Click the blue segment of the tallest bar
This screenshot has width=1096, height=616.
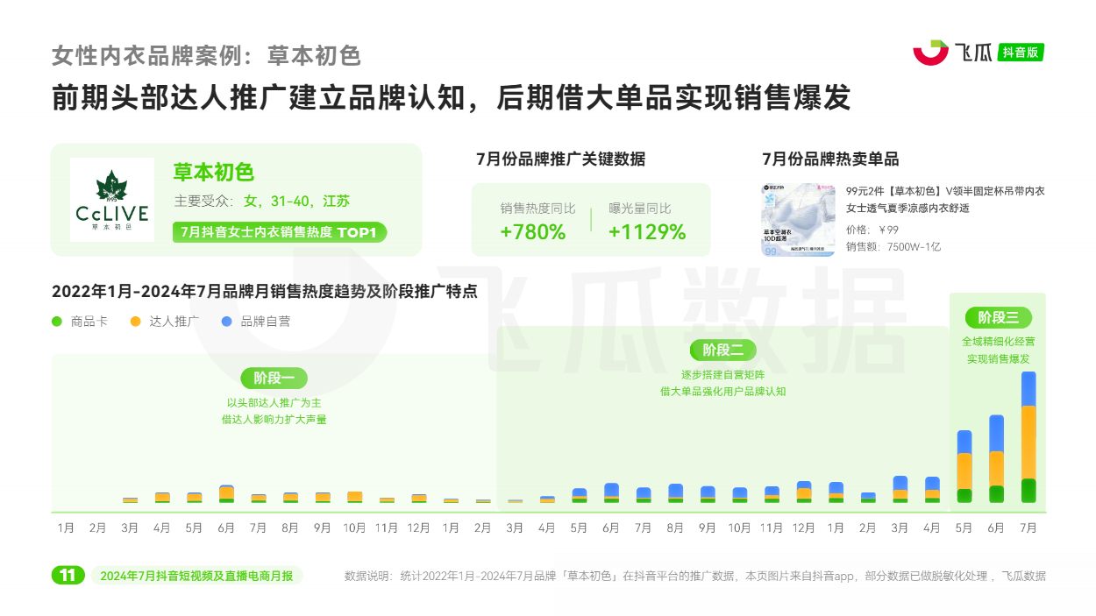(x=1028, y=389)
